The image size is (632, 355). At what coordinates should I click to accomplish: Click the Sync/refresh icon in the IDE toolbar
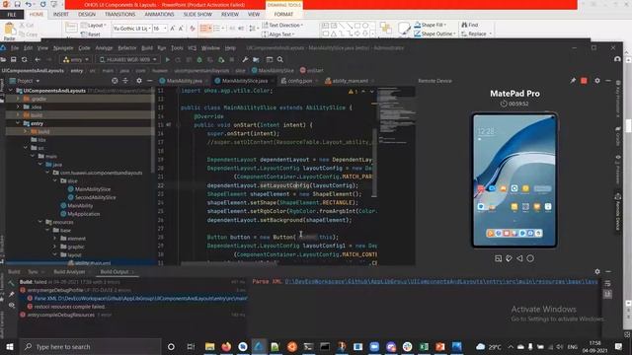tap(24, 59)
